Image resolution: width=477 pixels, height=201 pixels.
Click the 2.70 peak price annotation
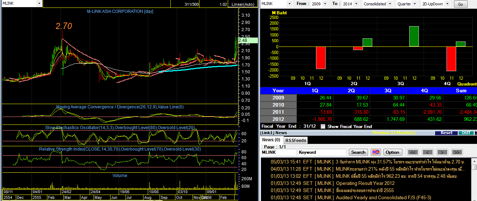(64, 26)
